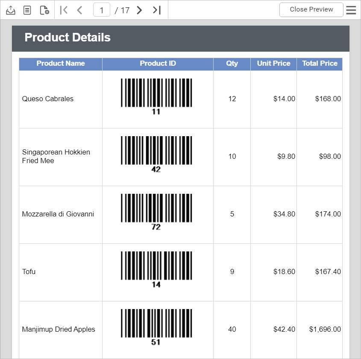Skip to the last page

(x=156, y=9)
